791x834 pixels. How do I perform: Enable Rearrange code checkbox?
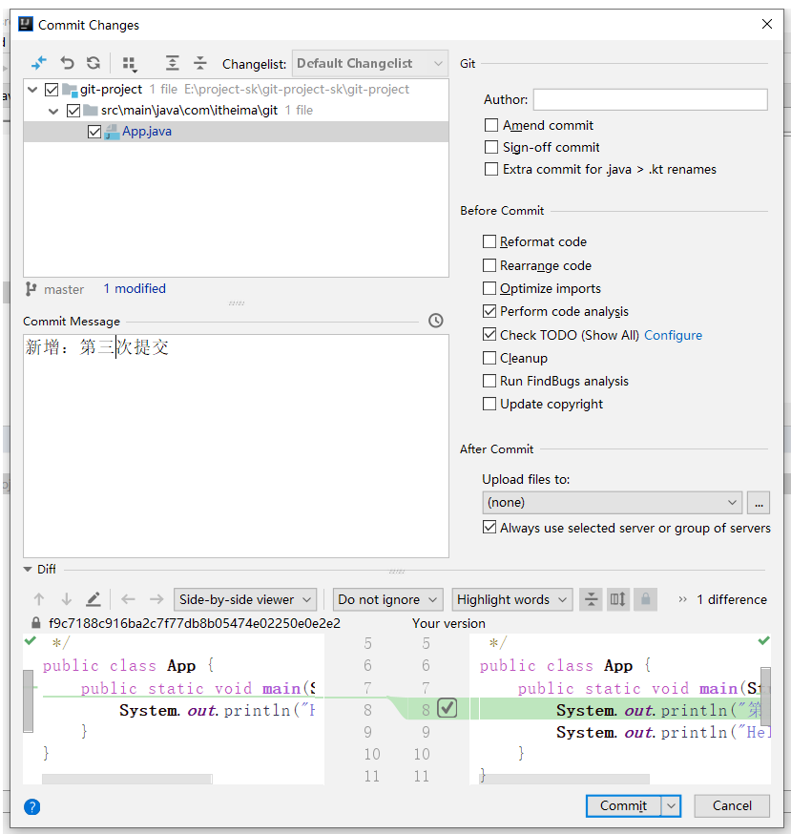pos(489,265)
